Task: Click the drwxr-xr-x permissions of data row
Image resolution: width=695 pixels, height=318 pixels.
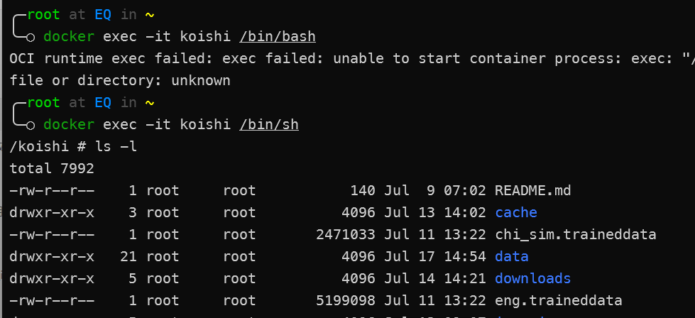Action: pyautogui.click(x=52, y=256)
